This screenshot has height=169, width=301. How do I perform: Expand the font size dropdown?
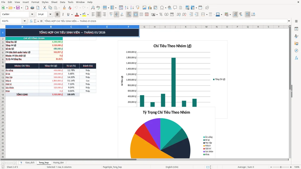pos(50,15)
